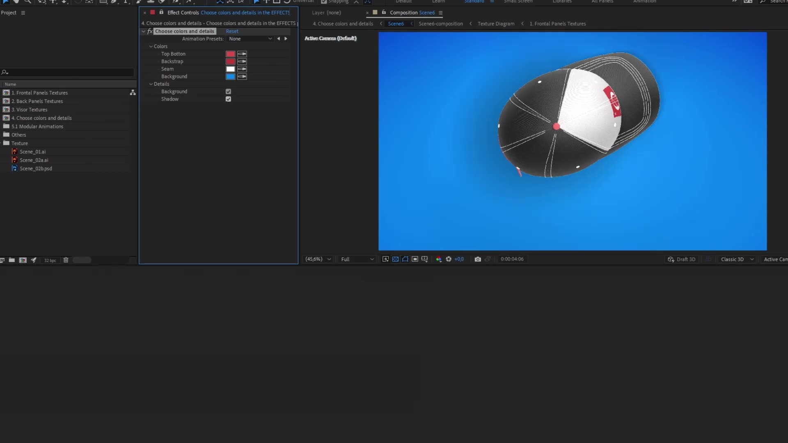Switch to the Type tool
The width and height of the screenshot is (788, 443).
point(126,2)
